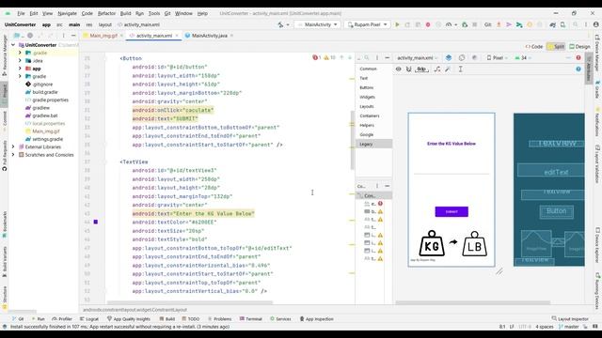602x338 pixels.
Task: Open the Tools menu
Action: 154,13
